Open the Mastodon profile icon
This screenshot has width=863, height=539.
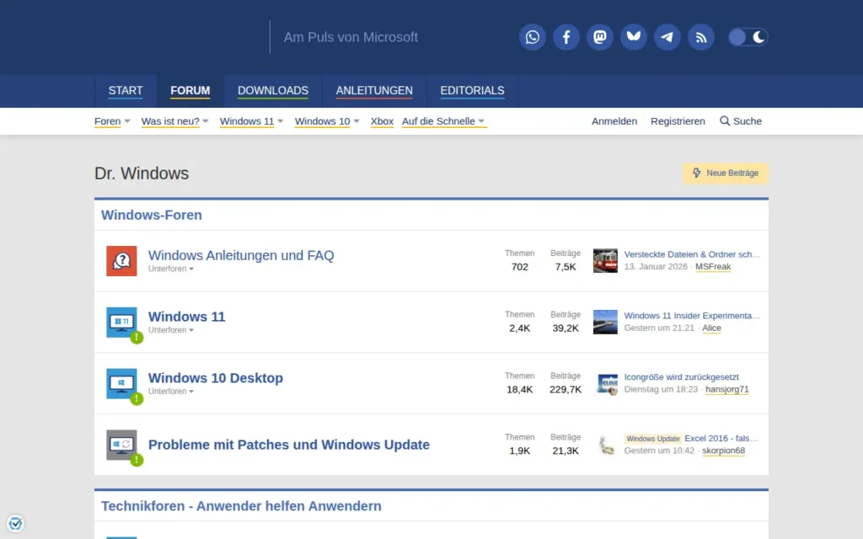[600, 37]
